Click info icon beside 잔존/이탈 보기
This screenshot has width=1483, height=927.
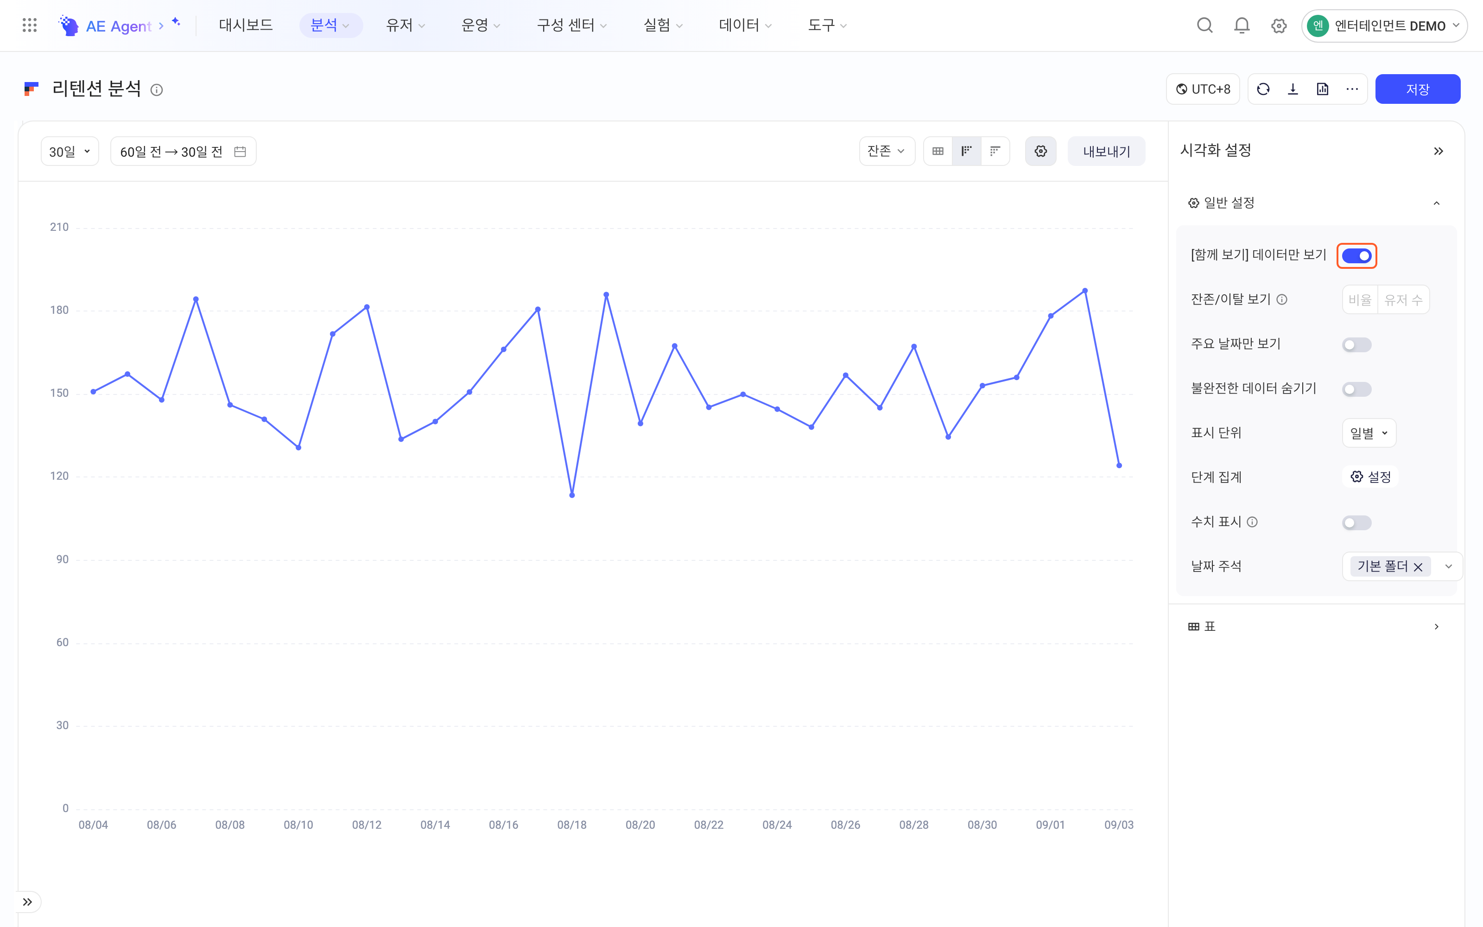point(1282,300)
